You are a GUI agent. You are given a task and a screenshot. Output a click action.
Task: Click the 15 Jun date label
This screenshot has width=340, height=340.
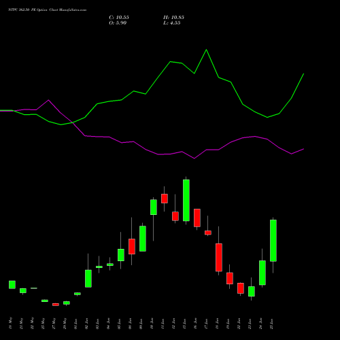tap(184, 324)
